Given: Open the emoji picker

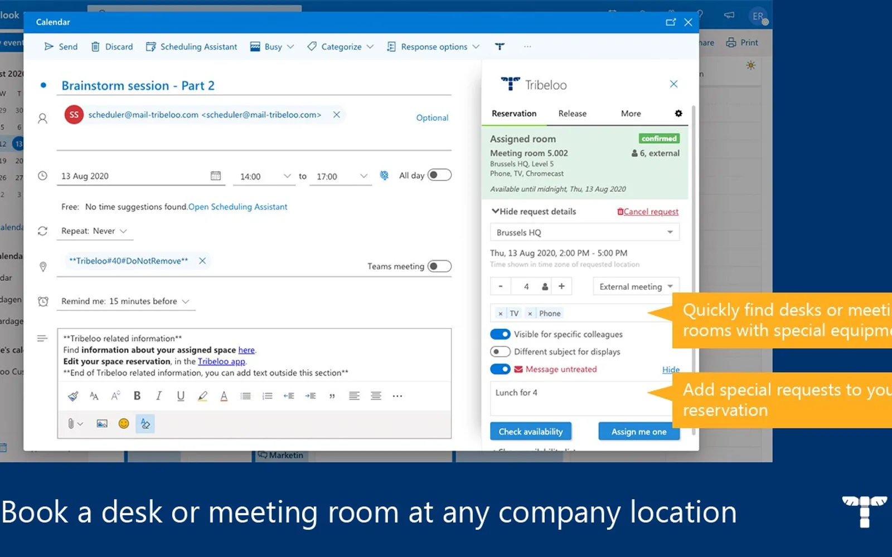Looking at the screenshot, I should (x=124, y=424).
